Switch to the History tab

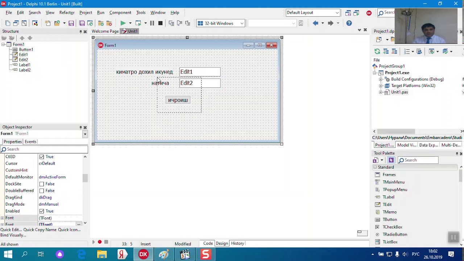coord(237,243)
